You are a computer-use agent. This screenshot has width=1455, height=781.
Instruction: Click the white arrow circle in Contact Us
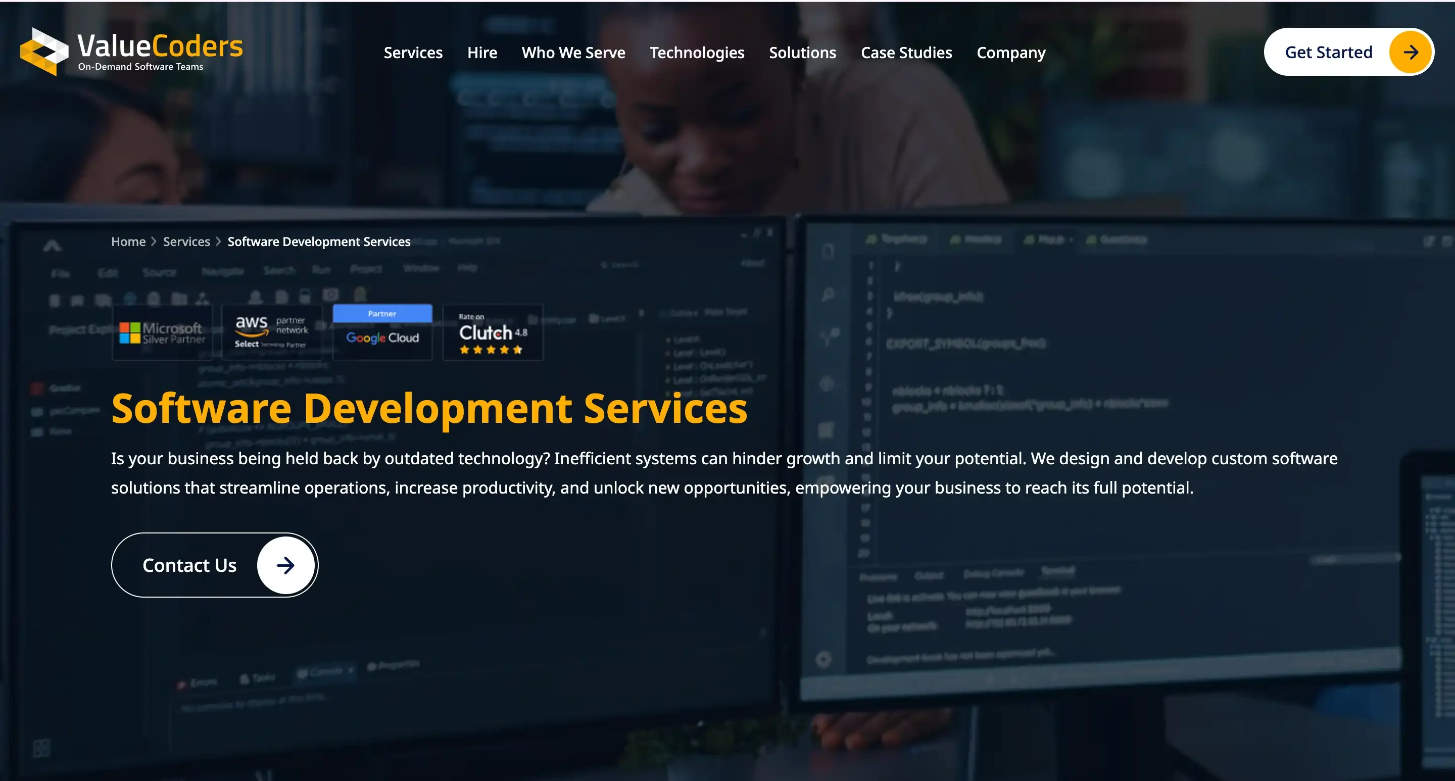pos(285,565)
